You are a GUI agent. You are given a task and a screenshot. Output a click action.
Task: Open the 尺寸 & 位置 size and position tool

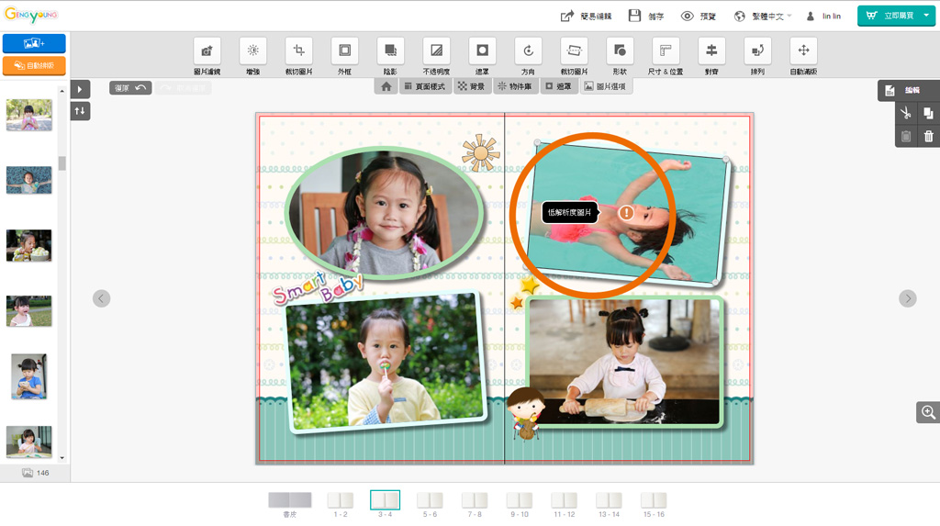[x=666, y=56]
